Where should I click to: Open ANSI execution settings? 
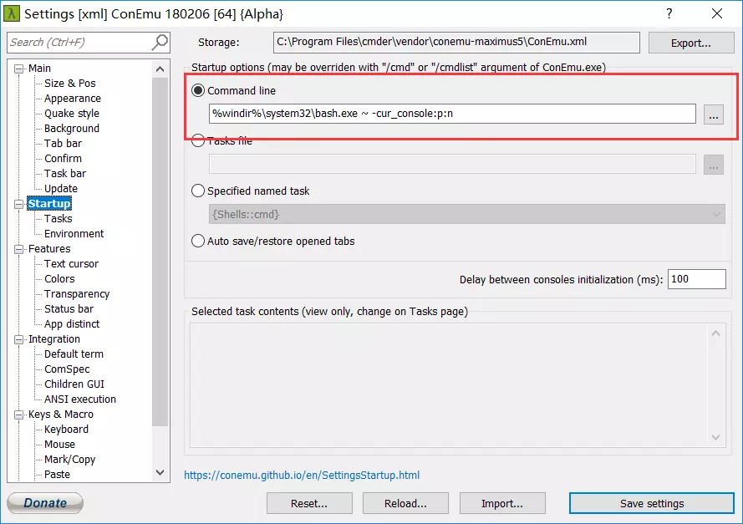[80, 399]
